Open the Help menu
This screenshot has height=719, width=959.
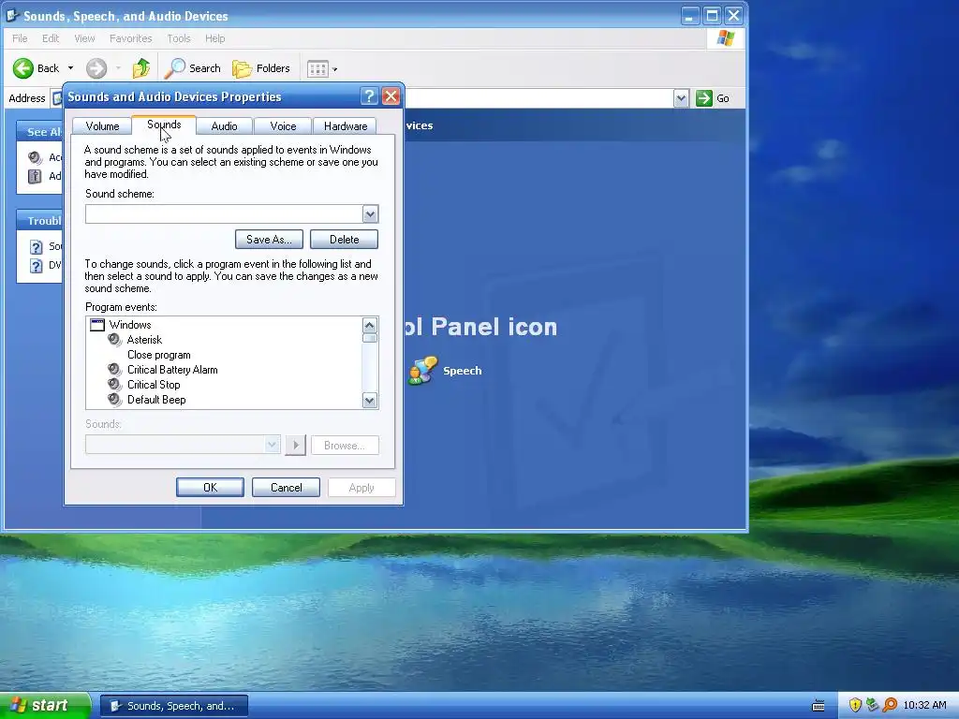[x=214, y=38]
